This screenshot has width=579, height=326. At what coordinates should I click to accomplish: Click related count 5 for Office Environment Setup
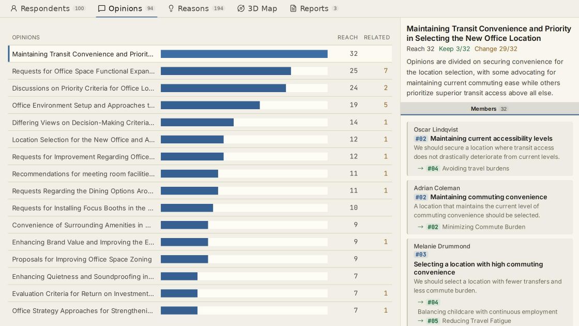point(386,105)
